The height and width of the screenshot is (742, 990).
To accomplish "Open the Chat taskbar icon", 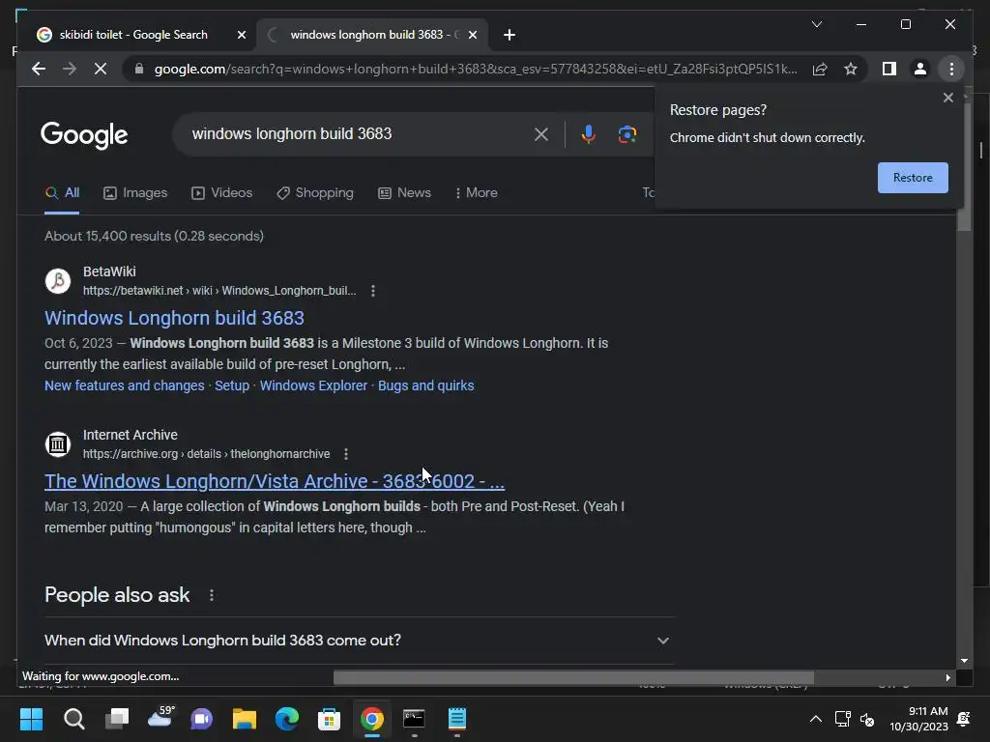I will point(201,719).
